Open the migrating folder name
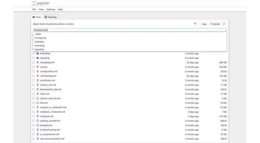260x143 pixels. pos(45,58)
